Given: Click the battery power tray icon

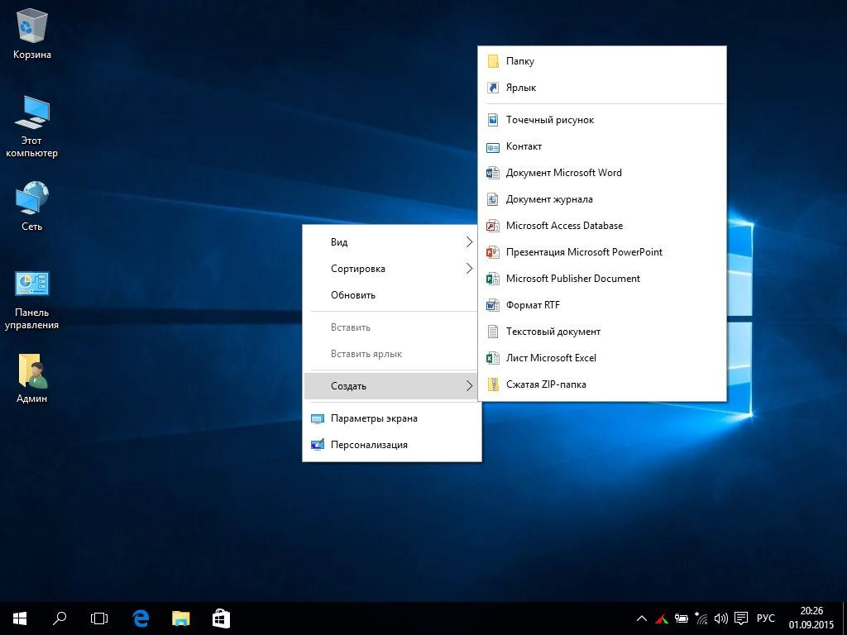Looking at the screenshot, I should click(x=682, y=618).
